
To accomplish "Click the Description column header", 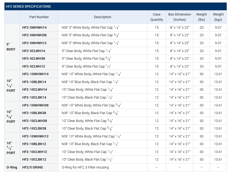I will click(x=102, y=17).
